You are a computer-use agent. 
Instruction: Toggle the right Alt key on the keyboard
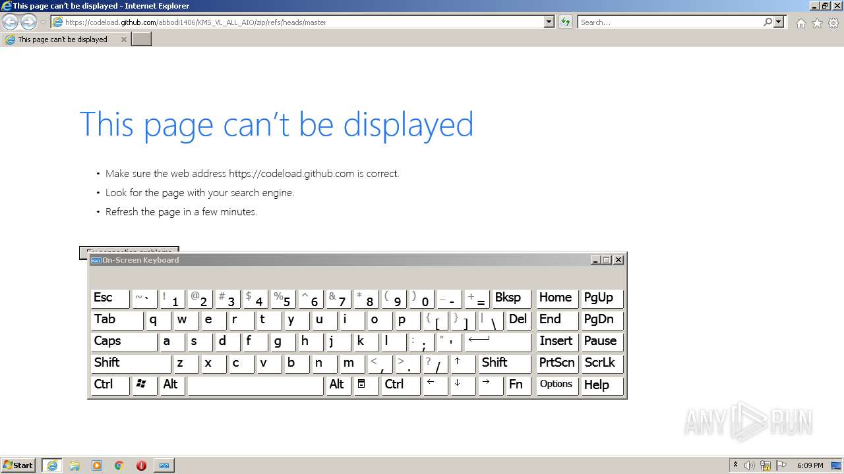pyautogui.click(x=338, y=385)
